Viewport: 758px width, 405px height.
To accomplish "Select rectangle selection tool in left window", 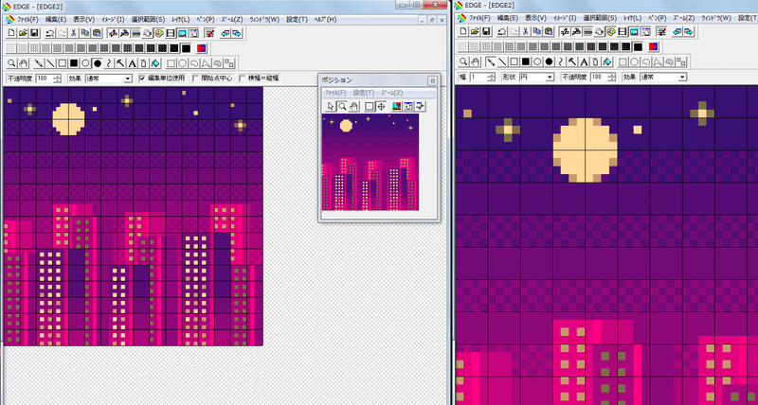I will tap(171, 63).
